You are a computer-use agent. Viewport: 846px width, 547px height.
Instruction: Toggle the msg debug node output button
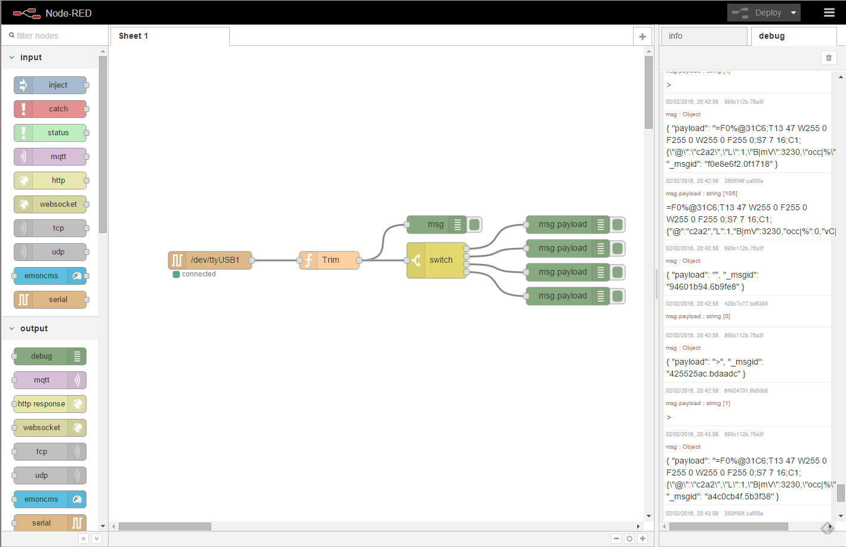click(x=475, y=225)
